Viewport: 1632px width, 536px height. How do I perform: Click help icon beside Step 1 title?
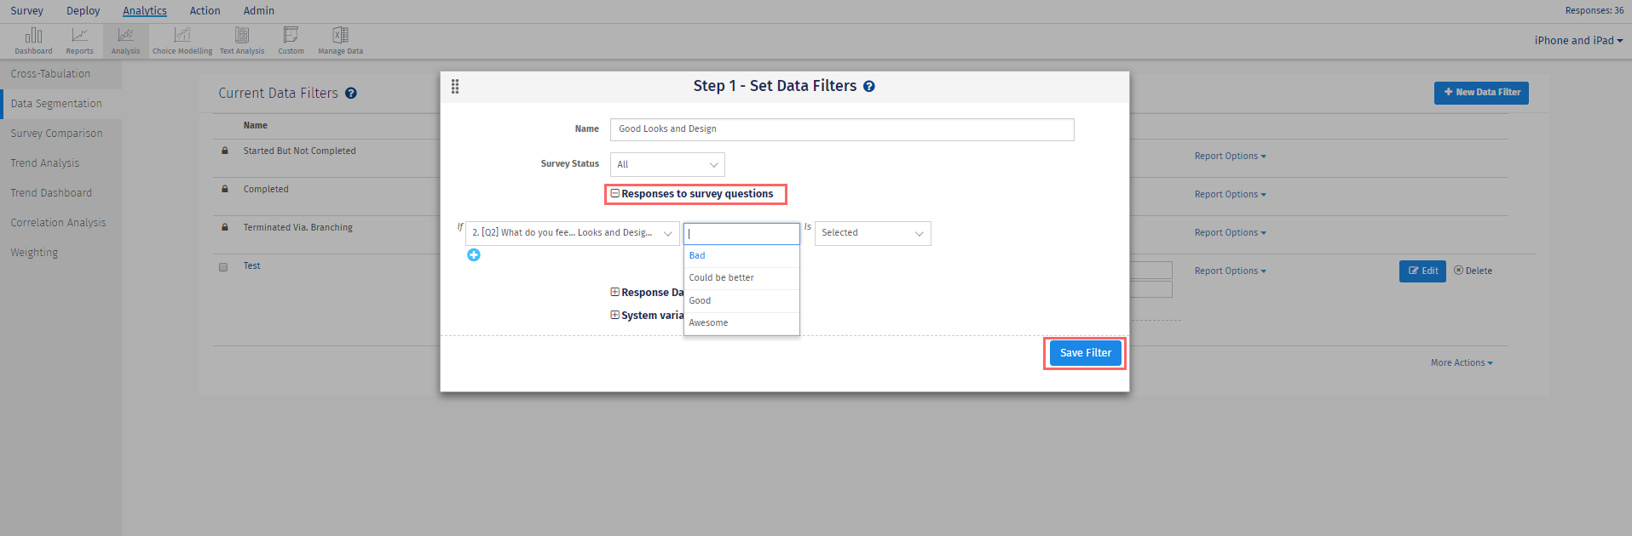point(869,86)
